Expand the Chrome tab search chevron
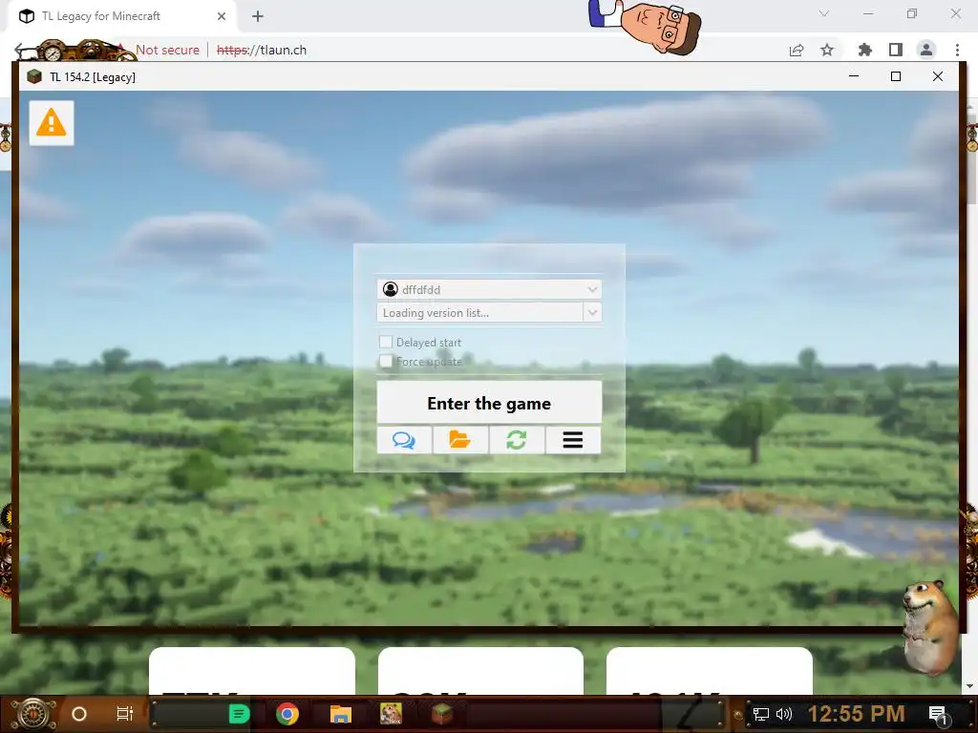978x733 pixels. coord(824,13)
